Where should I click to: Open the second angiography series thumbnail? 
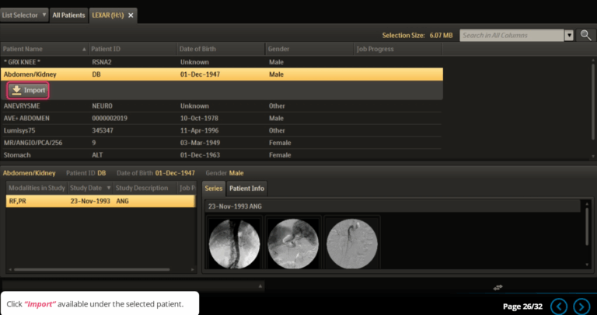pyautogui.click(x=293, y=244)
